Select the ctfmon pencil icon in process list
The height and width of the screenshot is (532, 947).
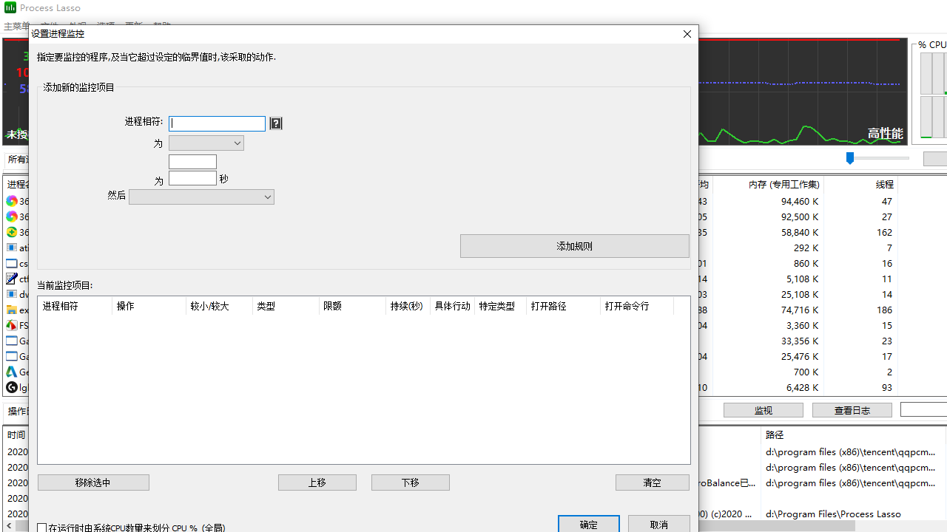12,279
